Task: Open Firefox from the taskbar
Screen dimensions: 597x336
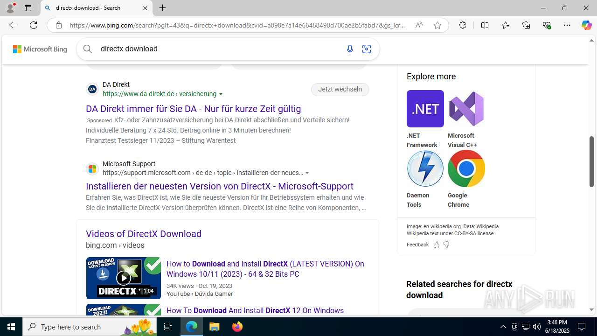Action: pyautogui.click(x=237, y=327)
